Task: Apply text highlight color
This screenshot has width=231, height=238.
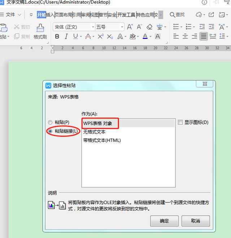Action: click(x=132, y=36)
